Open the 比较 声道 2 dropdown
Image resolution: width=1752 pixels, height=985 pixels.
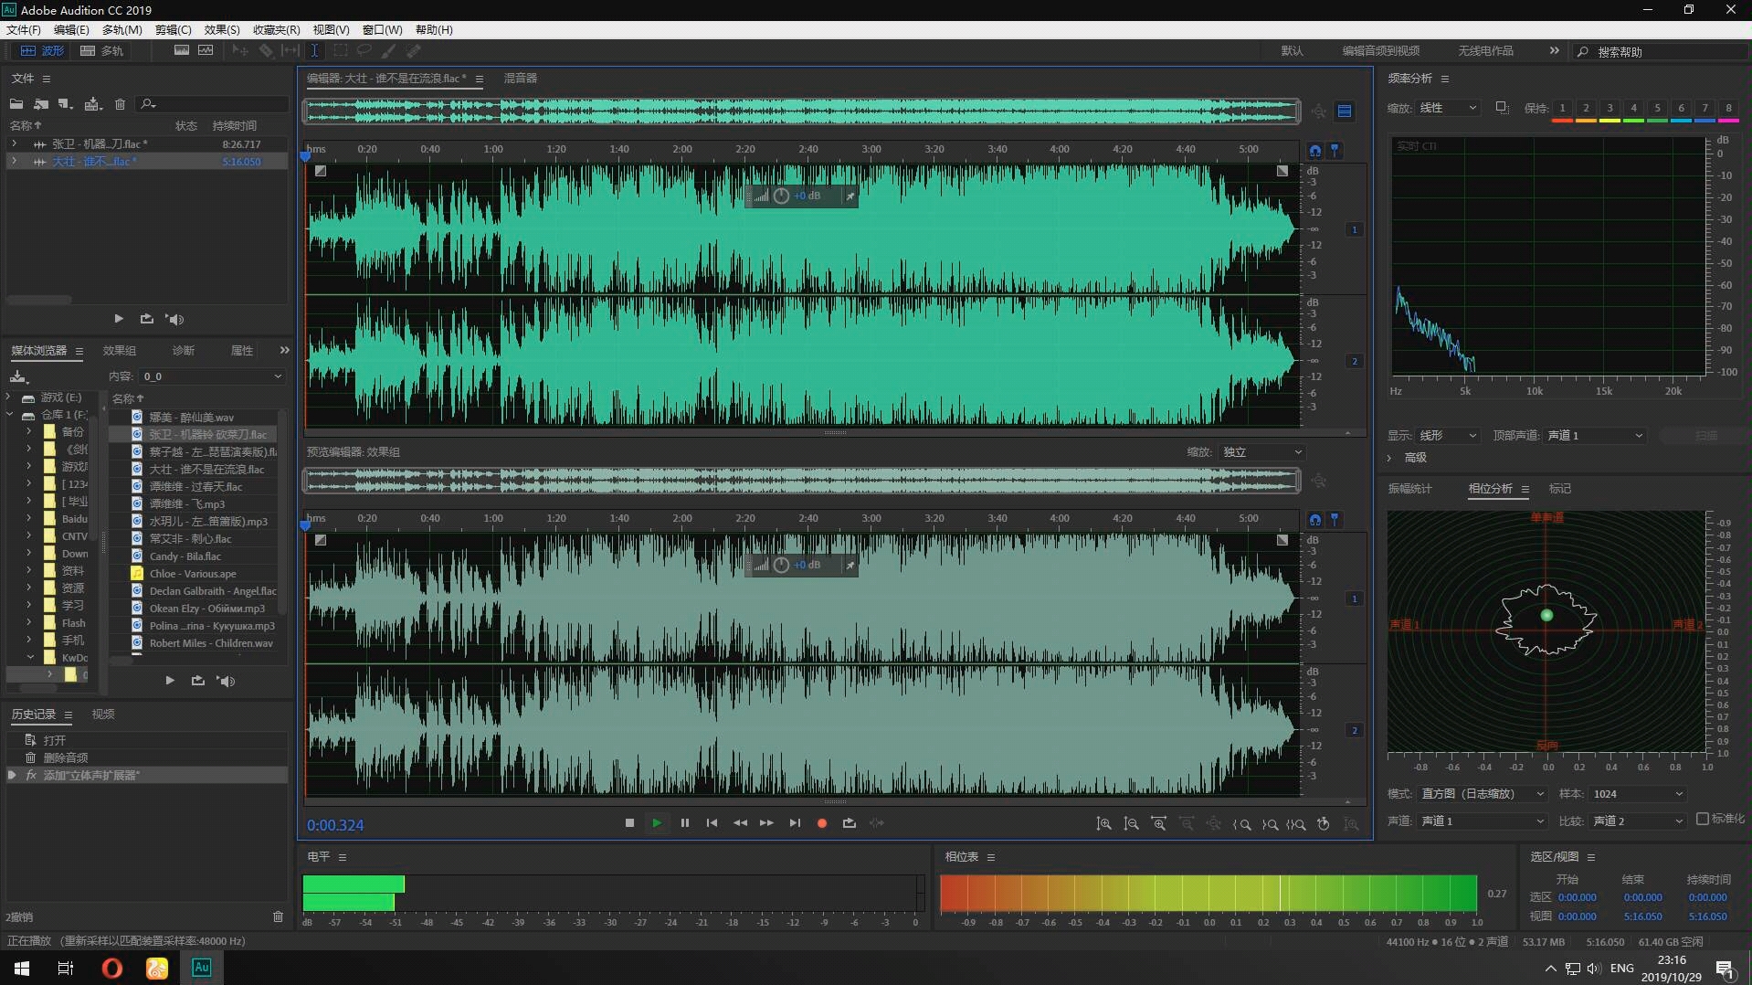click(x=1638, y=821)
